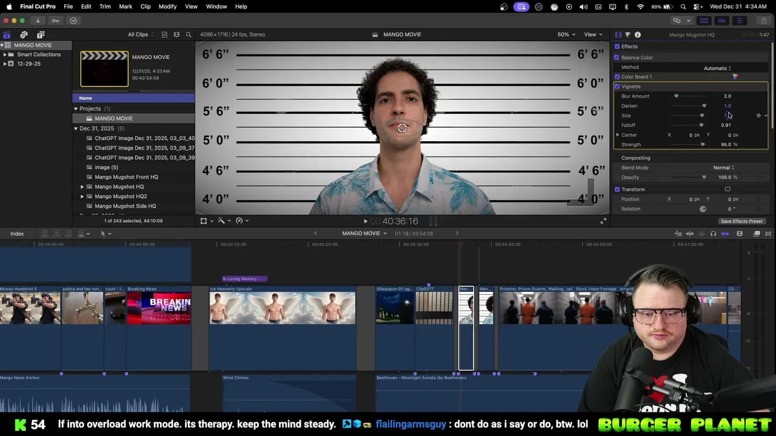
Task: Select MANGO MOVIE project thumbnail
Action: click(104, 69)
